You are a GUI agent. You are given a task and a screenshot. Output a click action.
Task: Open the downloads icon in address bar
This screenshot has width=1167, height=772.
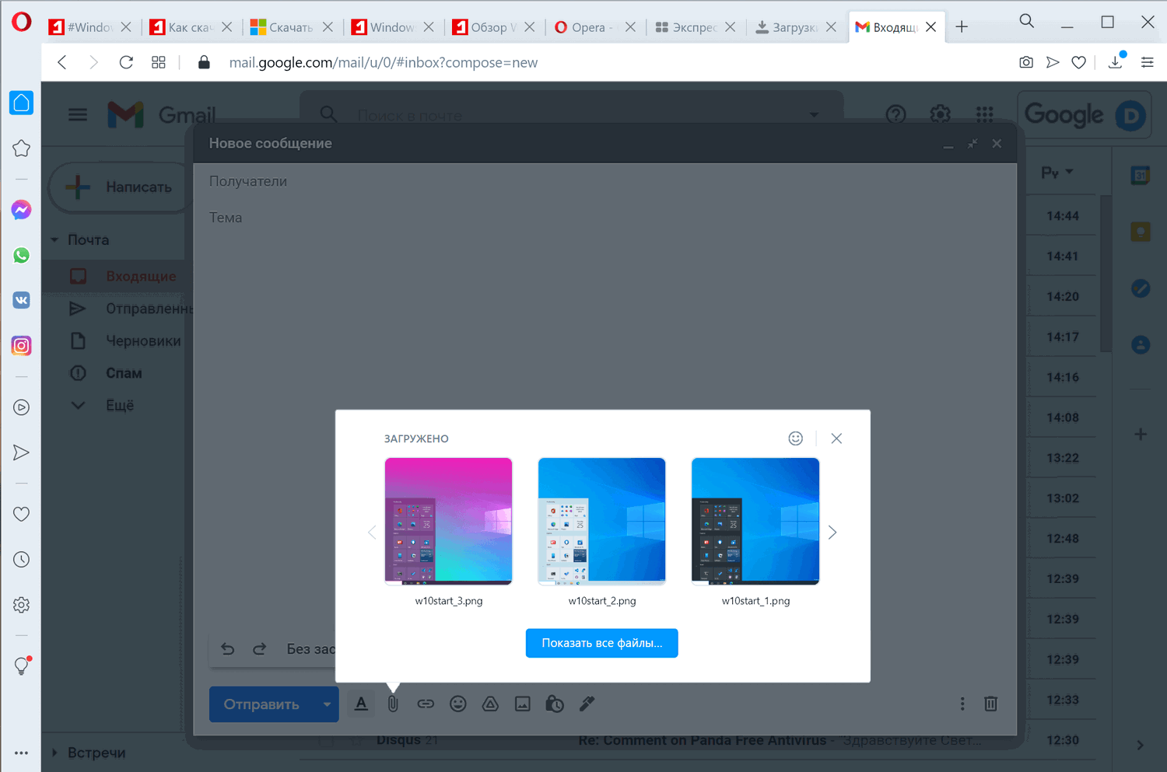[1116, 62]
